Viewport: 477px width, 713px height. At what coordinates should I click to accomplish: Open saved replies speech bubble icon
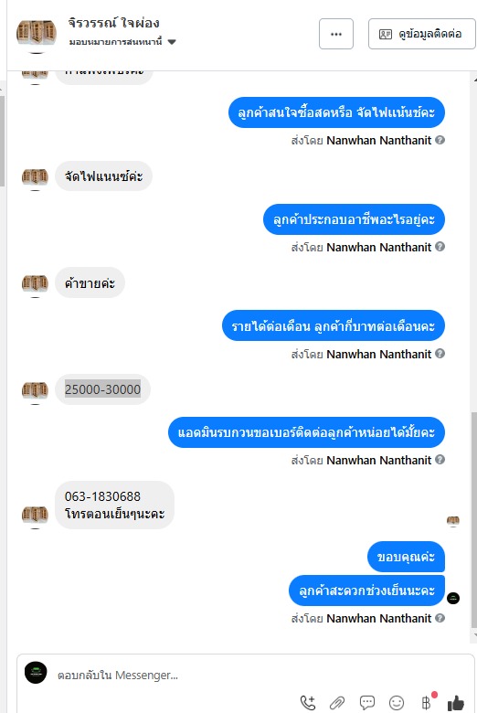click(x=367, y=703)
